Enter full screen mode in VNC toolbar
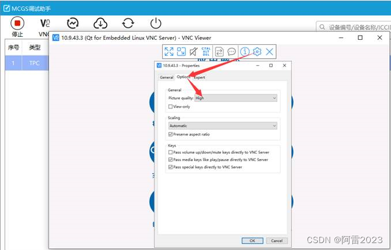391x250 pixels. (x=169, y=51)
